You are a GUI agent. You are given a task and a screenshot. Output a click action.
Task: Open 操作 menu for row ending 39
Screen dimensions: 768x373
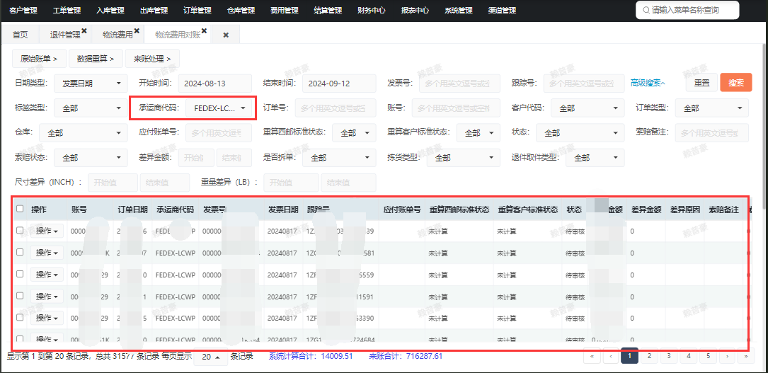[47, 231]
